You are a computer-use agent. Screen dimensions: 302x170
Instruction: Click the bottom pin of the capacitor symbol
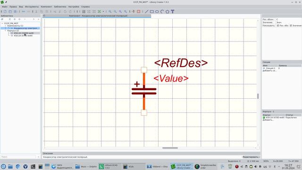pyautogui.click(x=144, y=112)
